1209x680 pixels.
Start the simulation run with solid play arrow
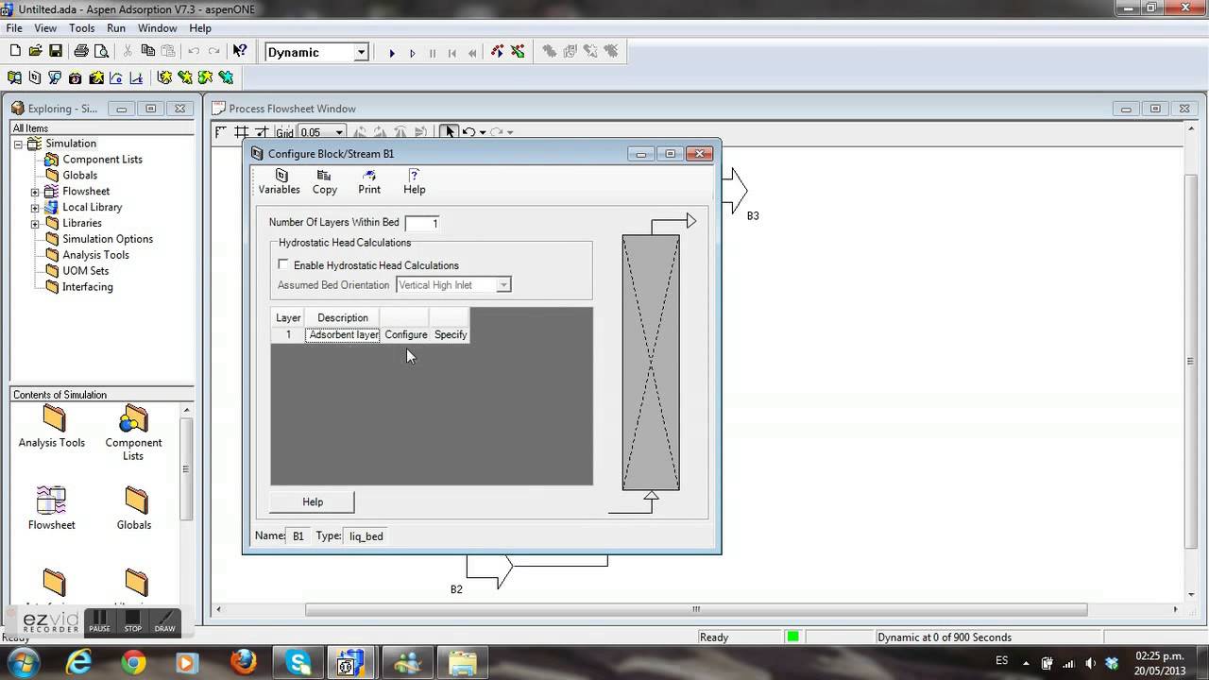click(x=392, y=53)
